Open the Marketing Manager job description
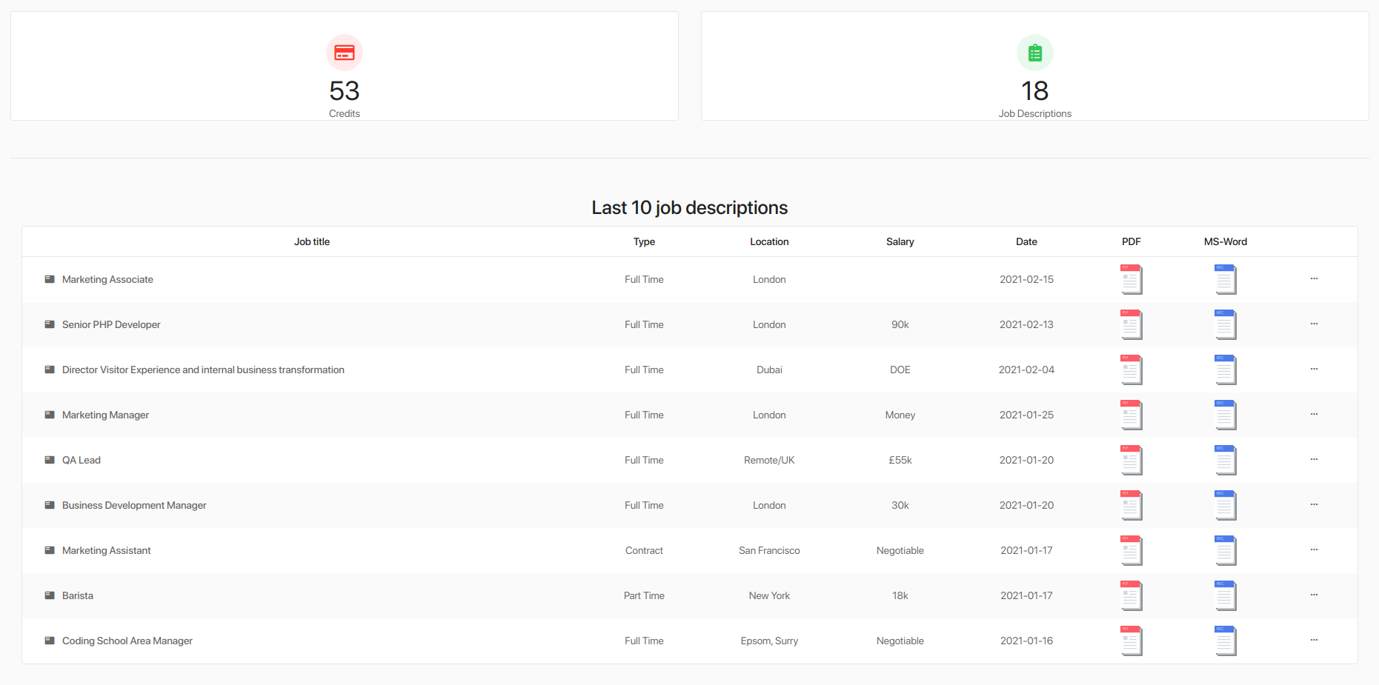This screenshot has height=685, width=1379. (105, 415)
